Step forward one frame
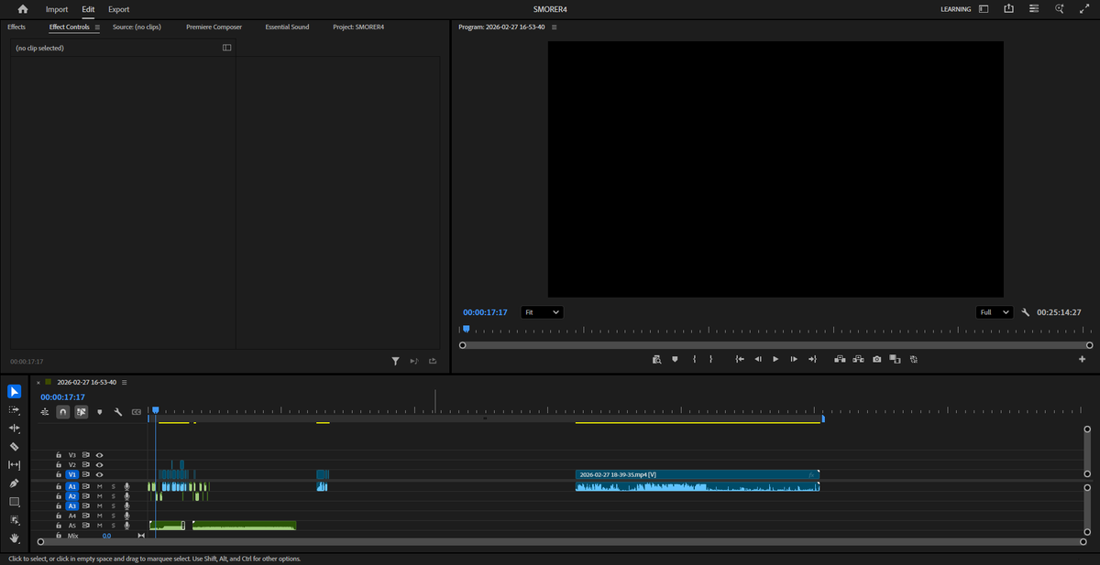The image size is (1100, 565). pos(794,359)
